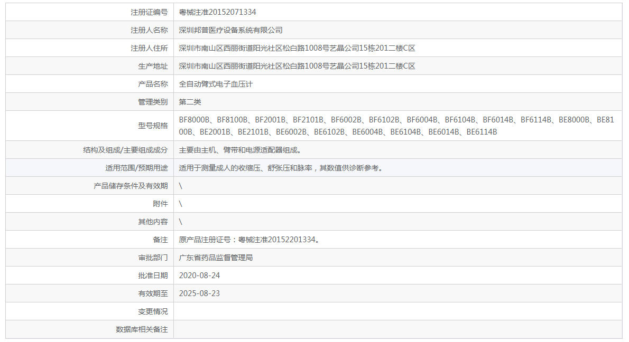
Task: Click department 广东省药品监督管理局
Action: pos(216,258)
